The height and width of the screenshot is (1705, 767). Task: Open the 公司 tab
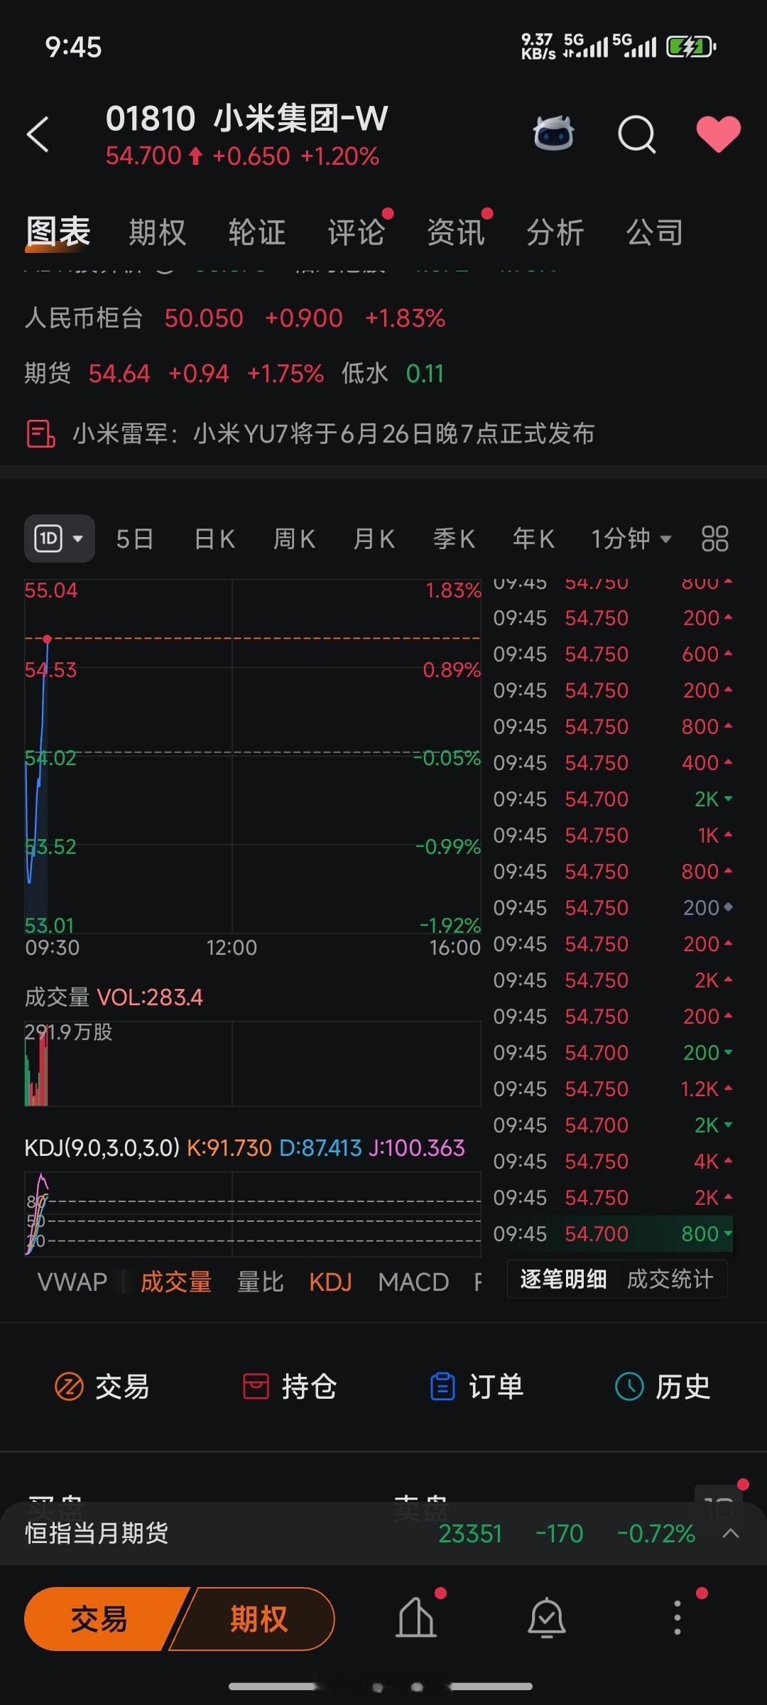point(654,232)
